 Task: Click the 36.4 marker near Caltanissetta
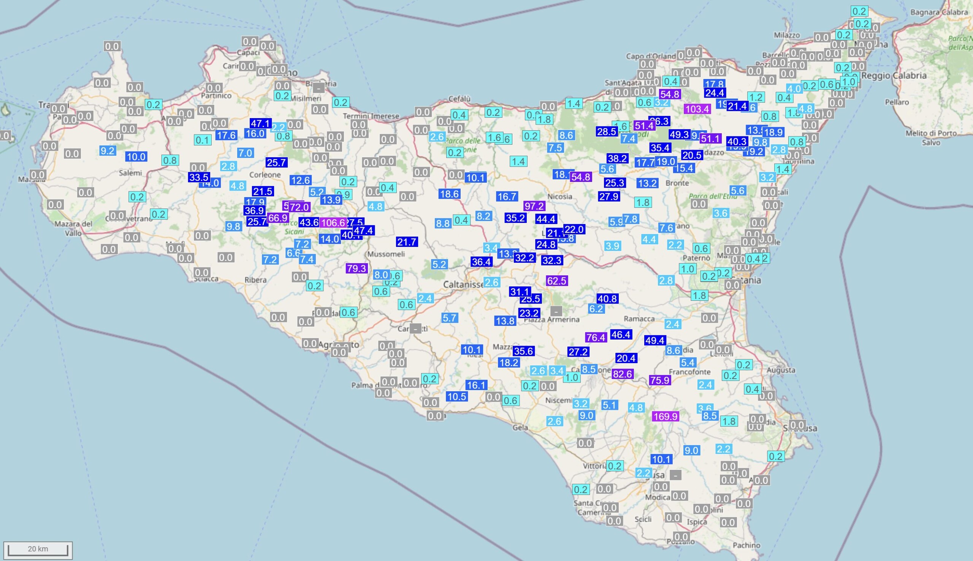pos(481,262)
